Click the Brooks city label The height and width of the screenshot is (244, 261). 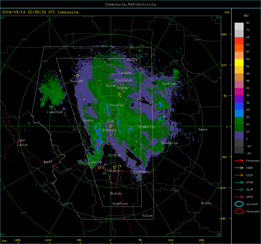(x=206, y=203)
